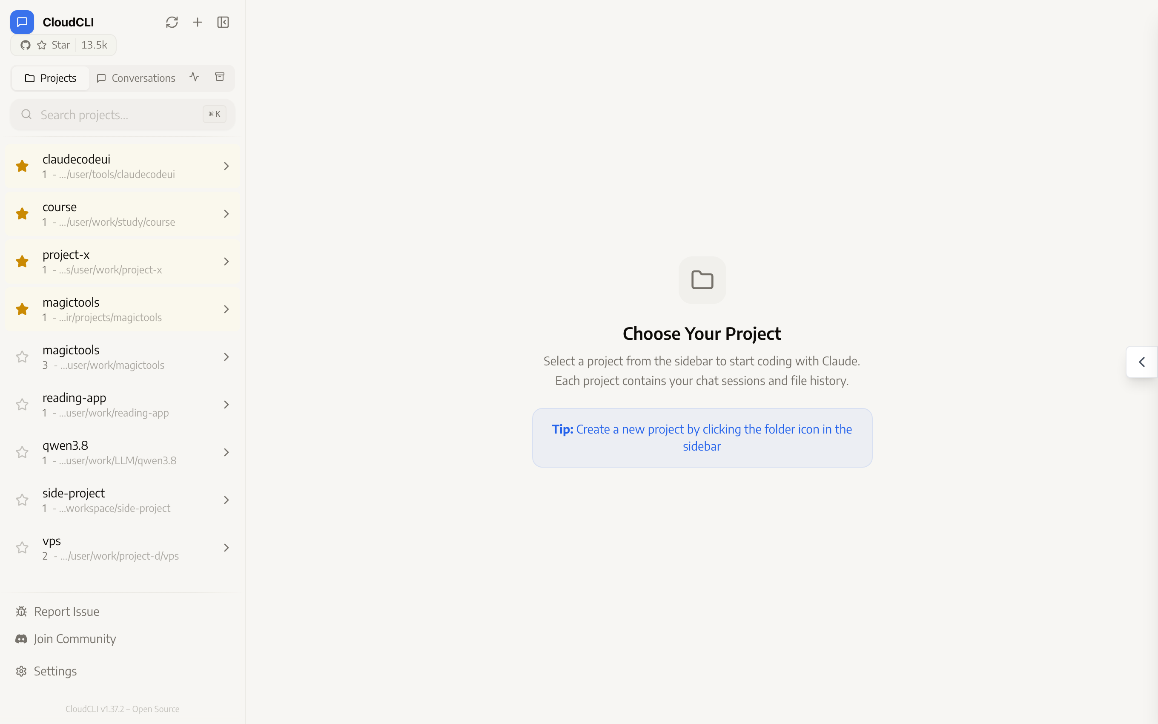Click the bug icon beside Report Issue
The height and width of the screenshot is (724, 1158).
(21, 612)
